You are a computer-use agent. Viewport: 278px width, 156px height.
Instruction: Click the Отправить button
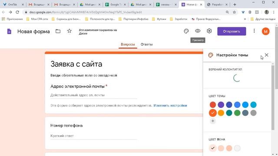click(232, 31)
